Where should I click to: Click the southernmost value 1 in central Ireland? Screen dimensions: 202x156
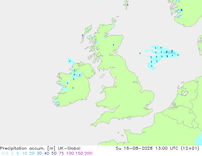click(73, 88)
